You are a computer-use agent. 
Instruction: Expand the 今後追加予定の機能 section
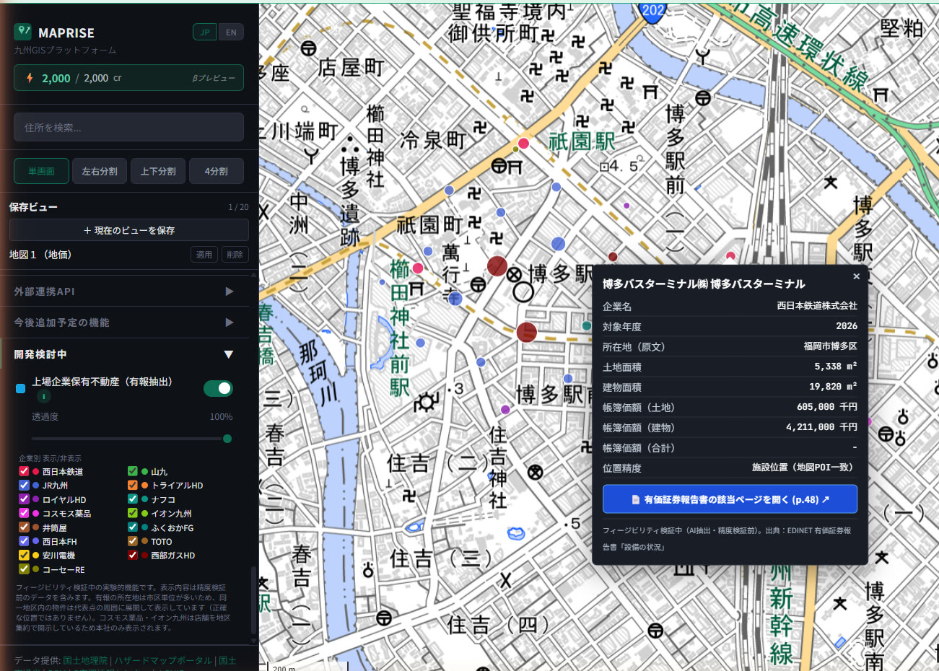click(x=124, y=323)
